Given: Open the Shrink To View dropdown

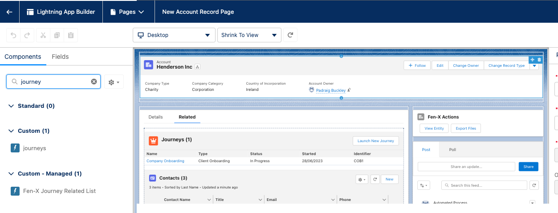Looking at the screenshot, I should 249,35.
